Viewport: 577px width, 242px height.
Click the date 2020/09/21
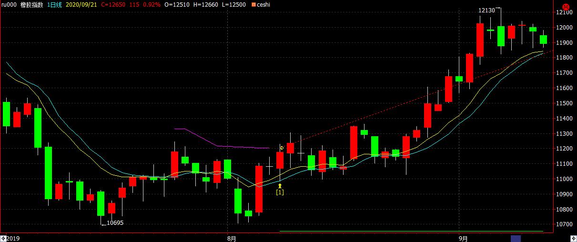click(81, 5)
